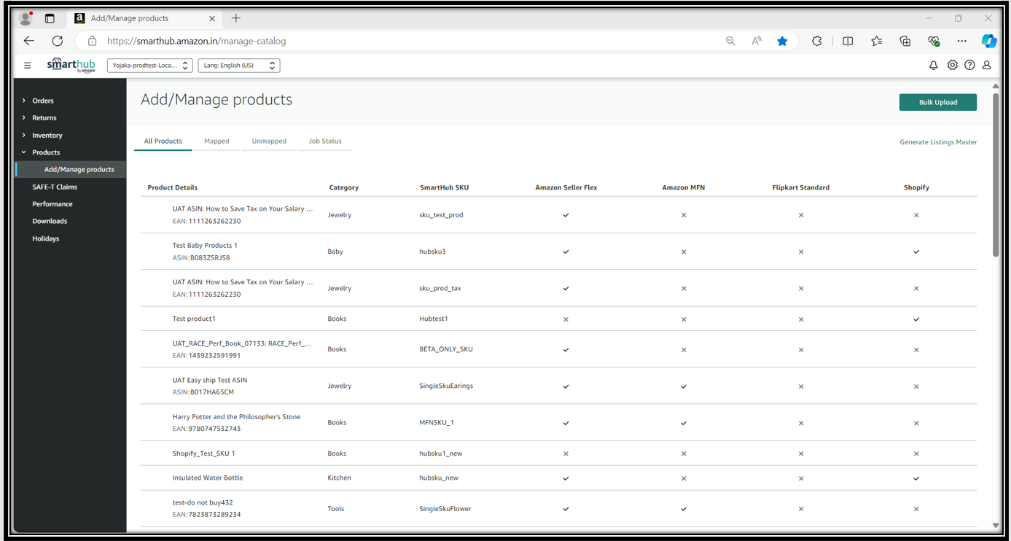This screenshot has height=541, width=1011.
Task: Open Insulated Water Bottle product
Action: [208, 478]
